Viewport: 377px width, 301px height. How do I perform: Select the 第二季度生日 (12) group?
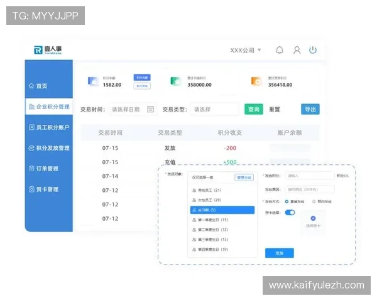pyautogui.click(x=222, y=230)
